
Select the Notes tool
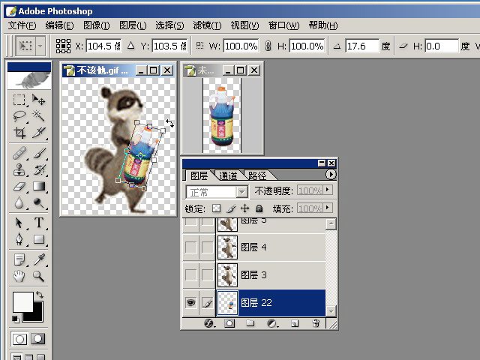[19, 259]
